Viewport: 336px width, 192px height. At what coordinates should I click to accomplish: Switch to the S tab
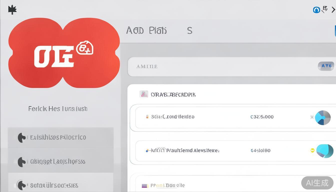[x=189, y=31]
